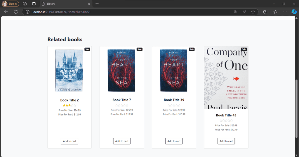Open a new tab with plus button
The width and height of the screenshot is (299, 157).
tap(97, 4)
